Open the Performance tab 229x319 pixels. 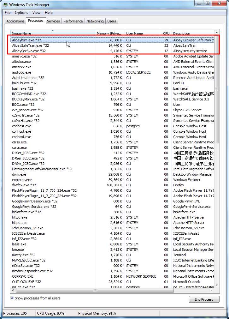tap(73, 21)
